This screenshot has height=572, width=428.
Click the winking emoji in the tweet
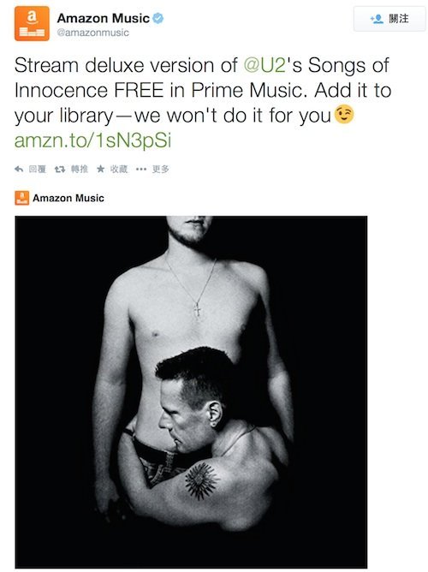(x=344, y=115)
